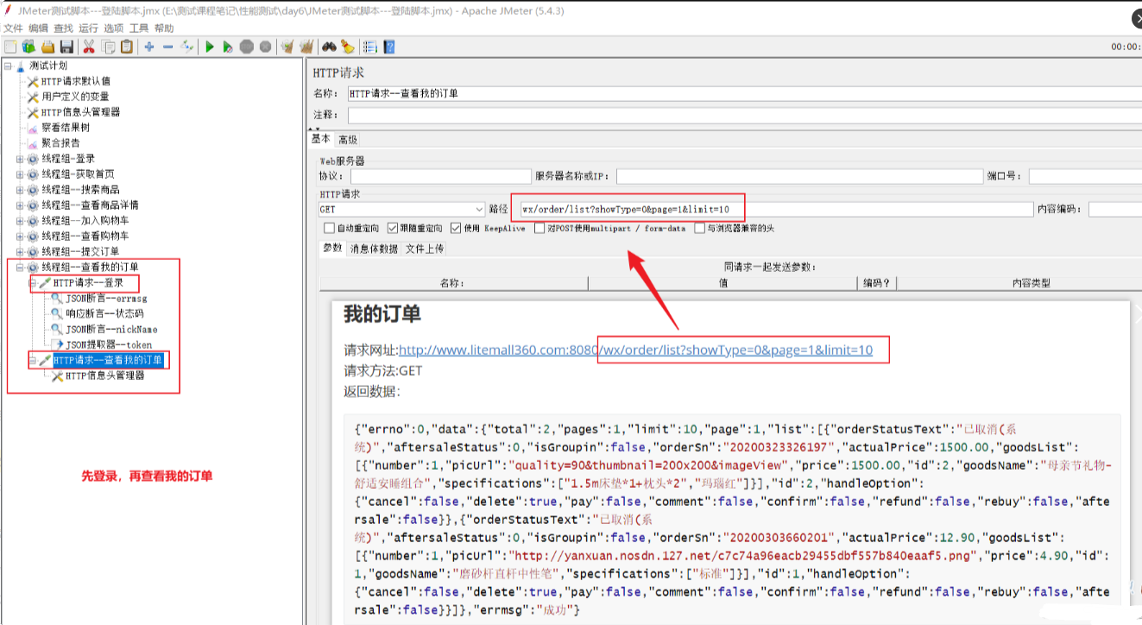Select HTTP请求--登录 sampler in tree
1142x625 pixels.
coord(87,283)
